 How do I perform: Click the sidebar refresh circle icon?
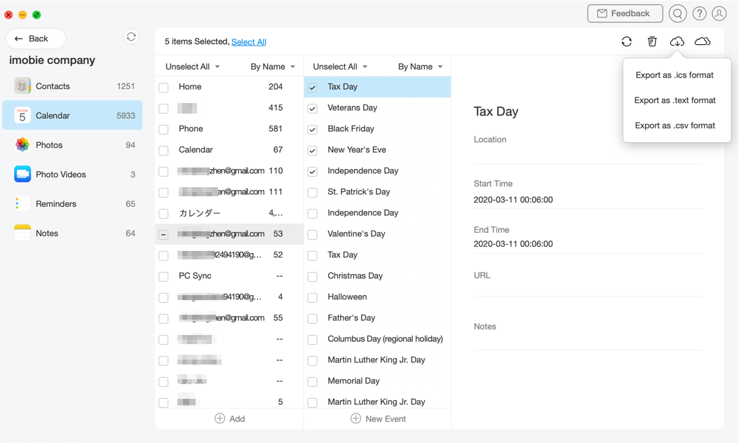131,36
